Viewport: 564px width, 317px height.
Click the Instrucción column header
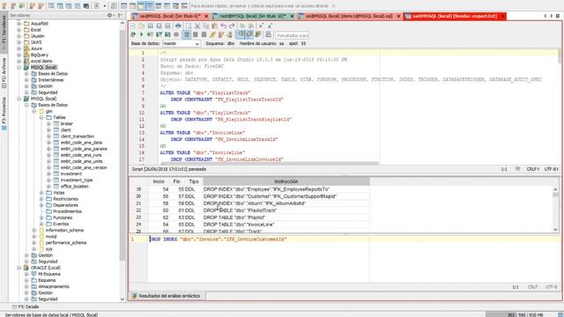286,181
